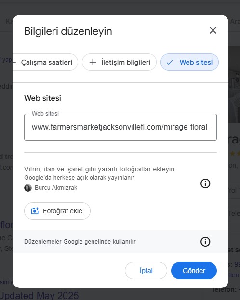Click the Düzenlemeler Google genelinde kullanılır text
The width and height of the screenshot is (240, 300).
[80, 241]
